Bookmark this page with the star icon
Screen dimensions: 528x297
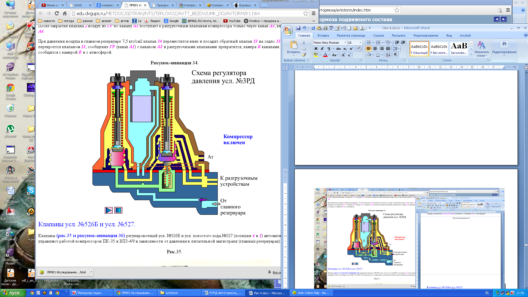tap(306, 13)
